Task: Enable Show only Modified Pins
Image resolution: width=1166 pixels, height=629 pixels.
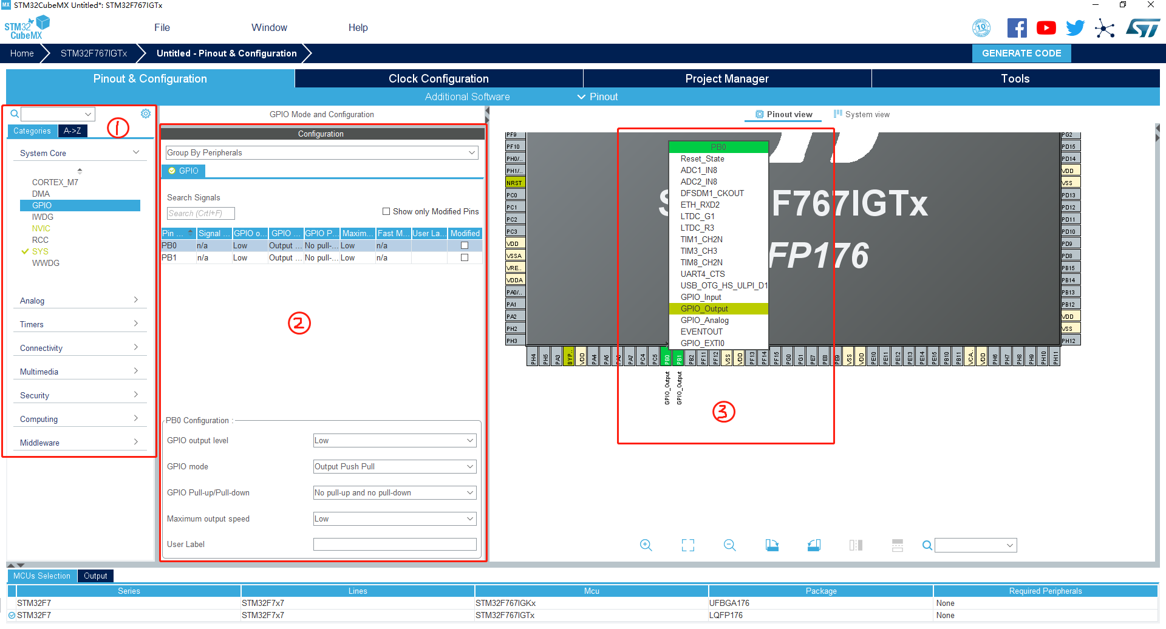Action: point(386,211)
